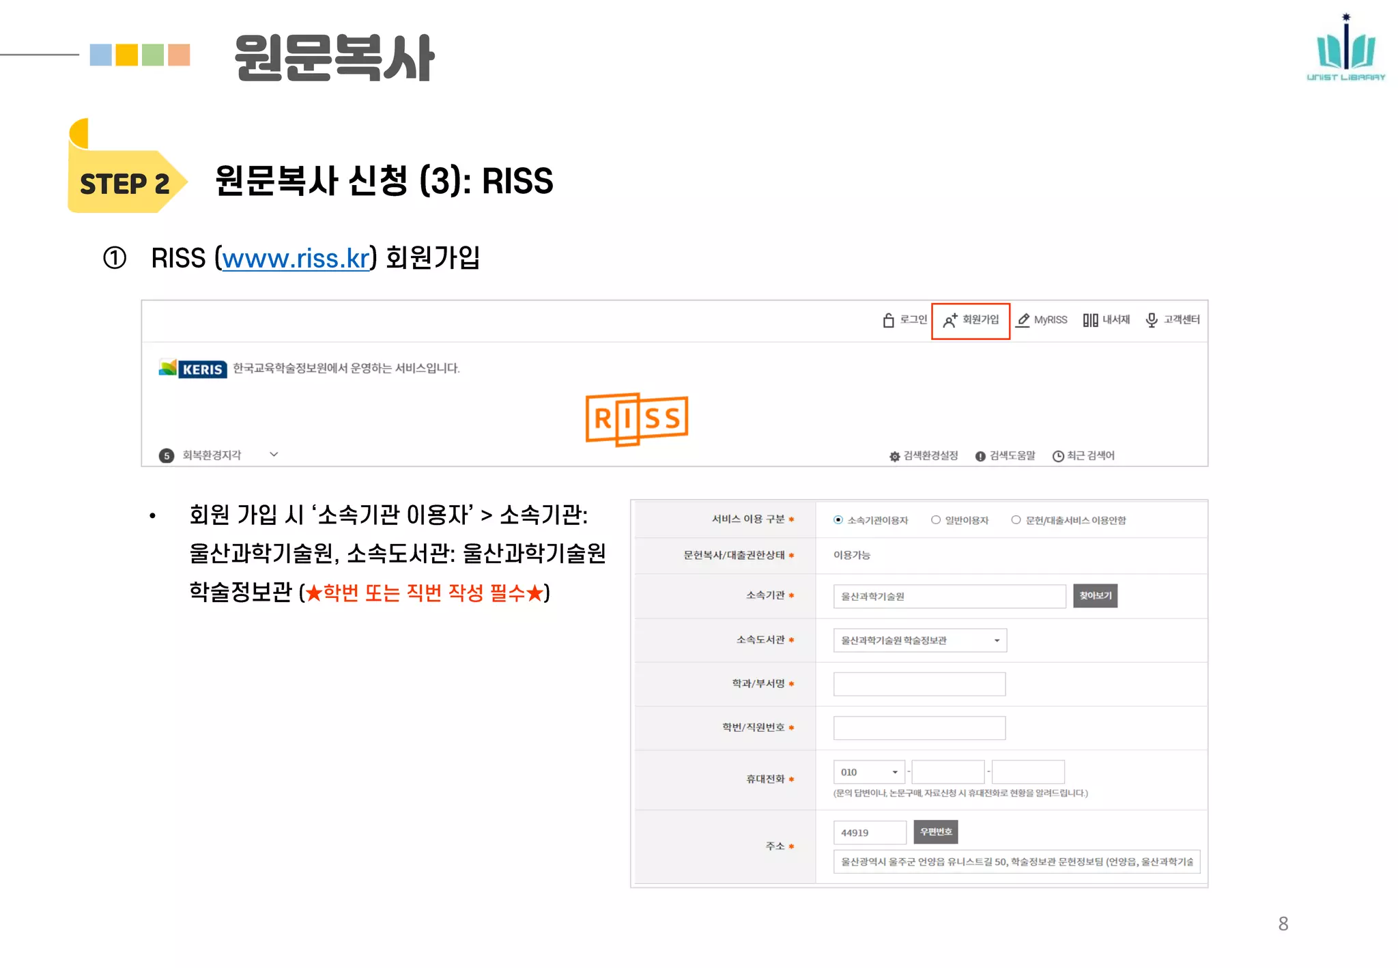Click the 최근 검색어 clock icon
Viewport: 1398px width, 968px height.
[x=1058, y=456]
